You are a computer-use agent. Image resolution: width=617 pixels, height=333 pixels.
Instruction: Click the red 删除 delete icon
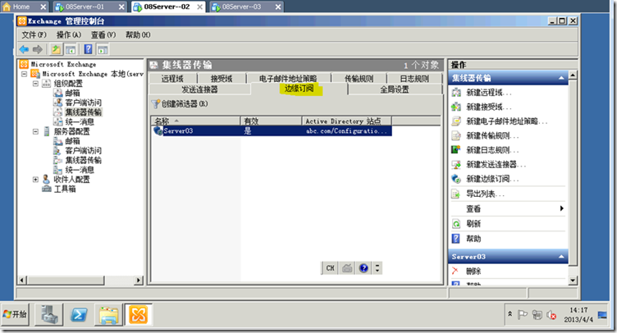coord(455,271)
